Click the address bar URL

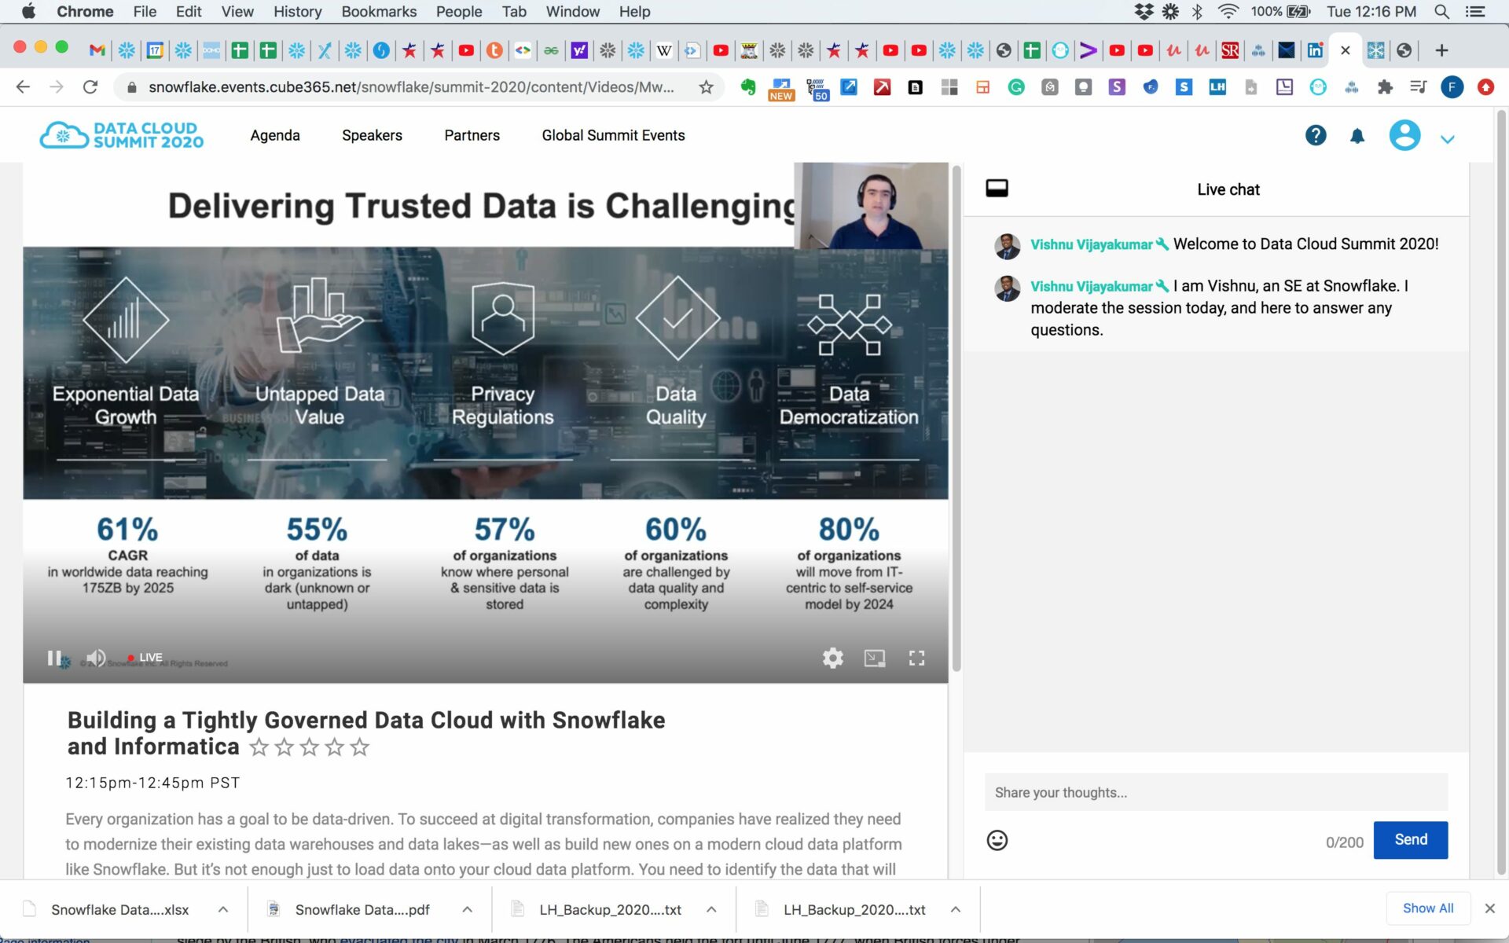tap(411, 87)
